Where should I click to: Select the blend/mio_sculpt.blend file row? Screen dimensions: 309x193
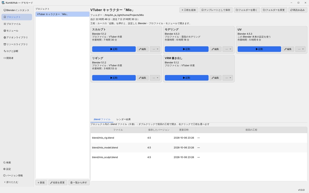pyautogui.click(x=199, y=157)
